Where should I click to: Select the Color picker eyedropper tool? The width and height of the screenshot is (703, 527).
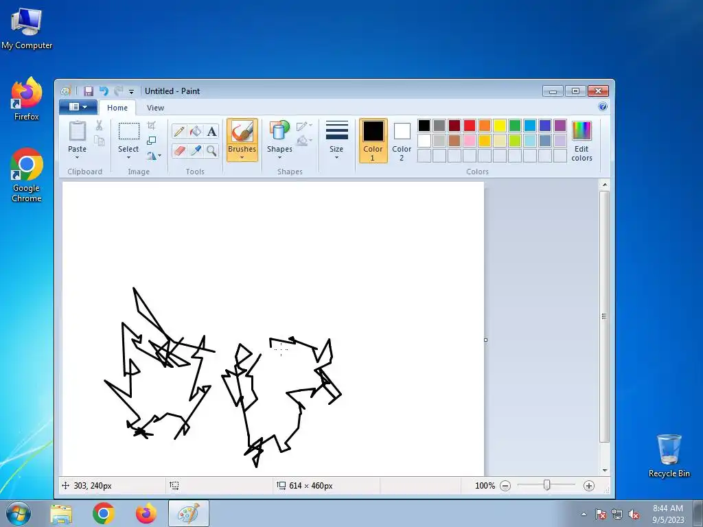coord(196,150)
